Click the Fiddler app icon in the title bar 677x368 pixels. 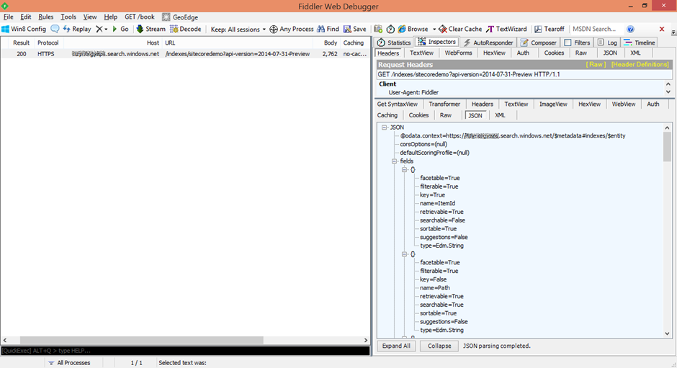coord(5,6)
